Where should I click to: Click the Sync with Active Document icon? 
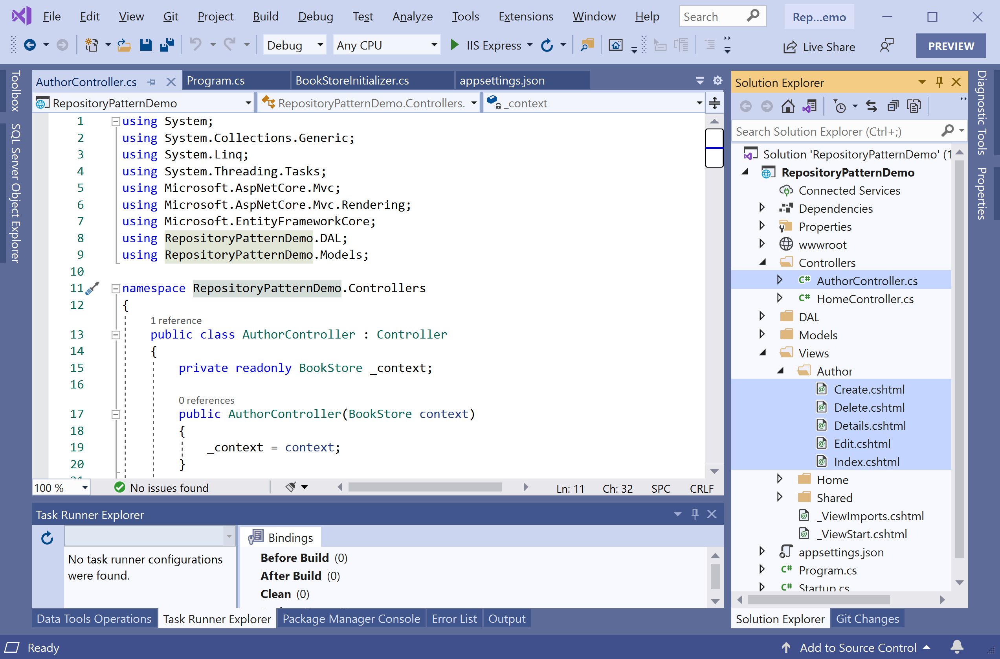tap(872, 107)
